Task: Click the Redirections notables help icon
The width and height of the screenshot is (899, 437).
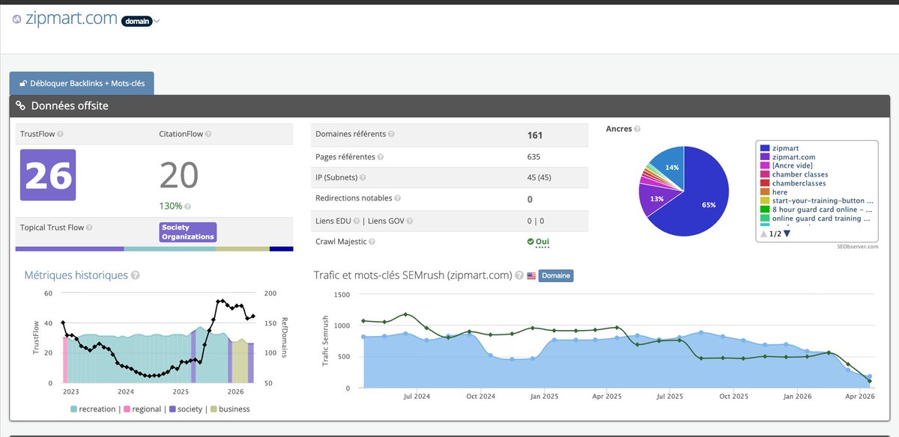Action: (x=398, y=199)
